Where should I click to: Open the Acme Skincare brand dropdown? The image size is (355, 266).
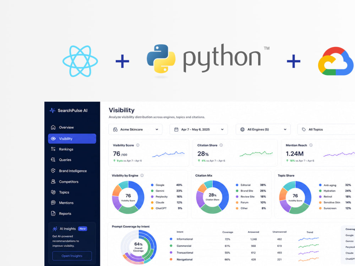(135, 129)
